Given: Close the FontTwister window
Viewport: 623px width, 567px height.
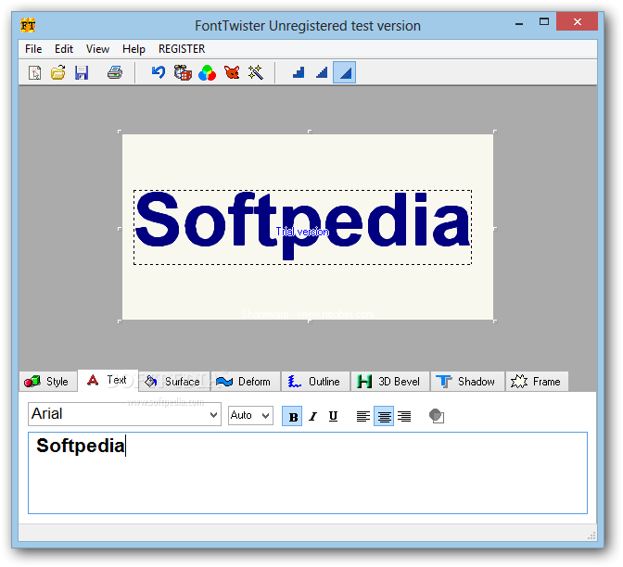Looking at the screenshot, I should coord(578,21).
